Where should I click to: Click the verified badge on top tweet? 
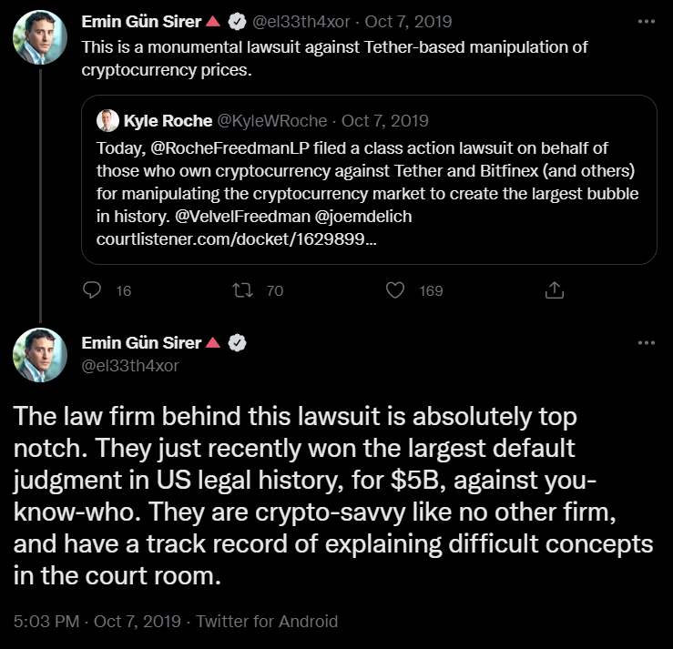click(237, 21)
